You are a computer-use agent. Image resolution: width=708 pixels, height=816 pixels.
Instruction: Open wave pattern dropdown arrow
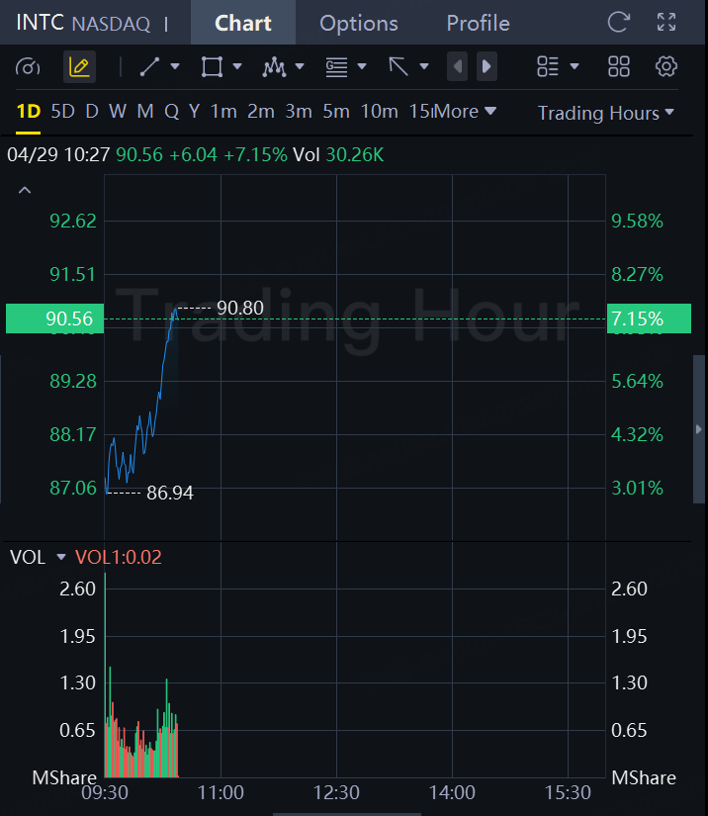point(299,66)
